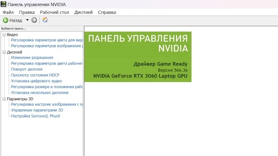Open the Back history dropdown arrow
The height and width of the screenshot is (156, 278).
[27, 20]
